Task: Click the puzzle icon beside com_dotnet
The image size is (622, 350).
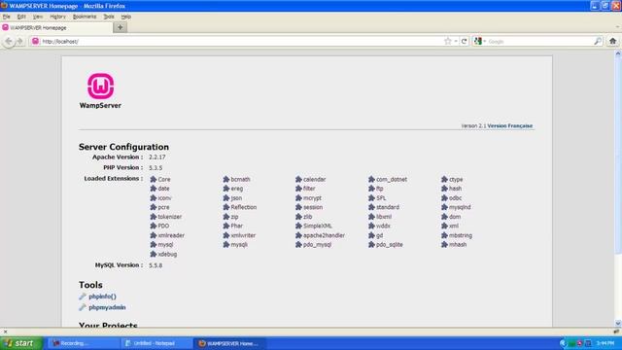Action: [371, 179]
